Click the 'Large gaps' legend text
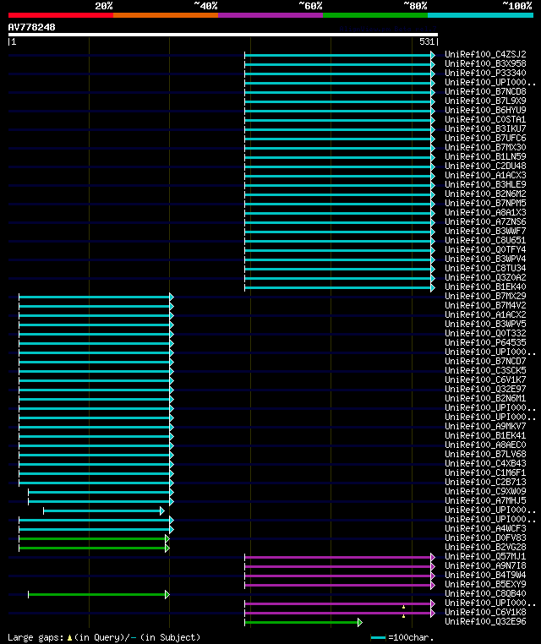The image size is (541, 644). tap(36, 637)
